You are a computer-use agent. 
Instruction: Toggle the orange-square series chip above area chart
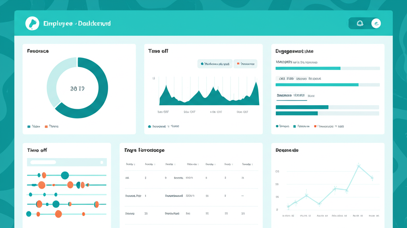[x=245, y=64]
